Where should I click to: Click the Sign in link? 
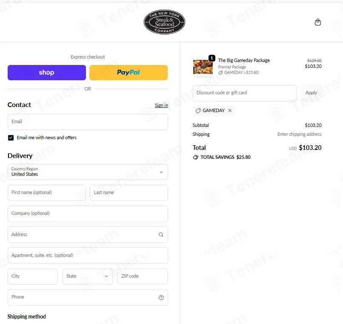click(x=161, y=105)
